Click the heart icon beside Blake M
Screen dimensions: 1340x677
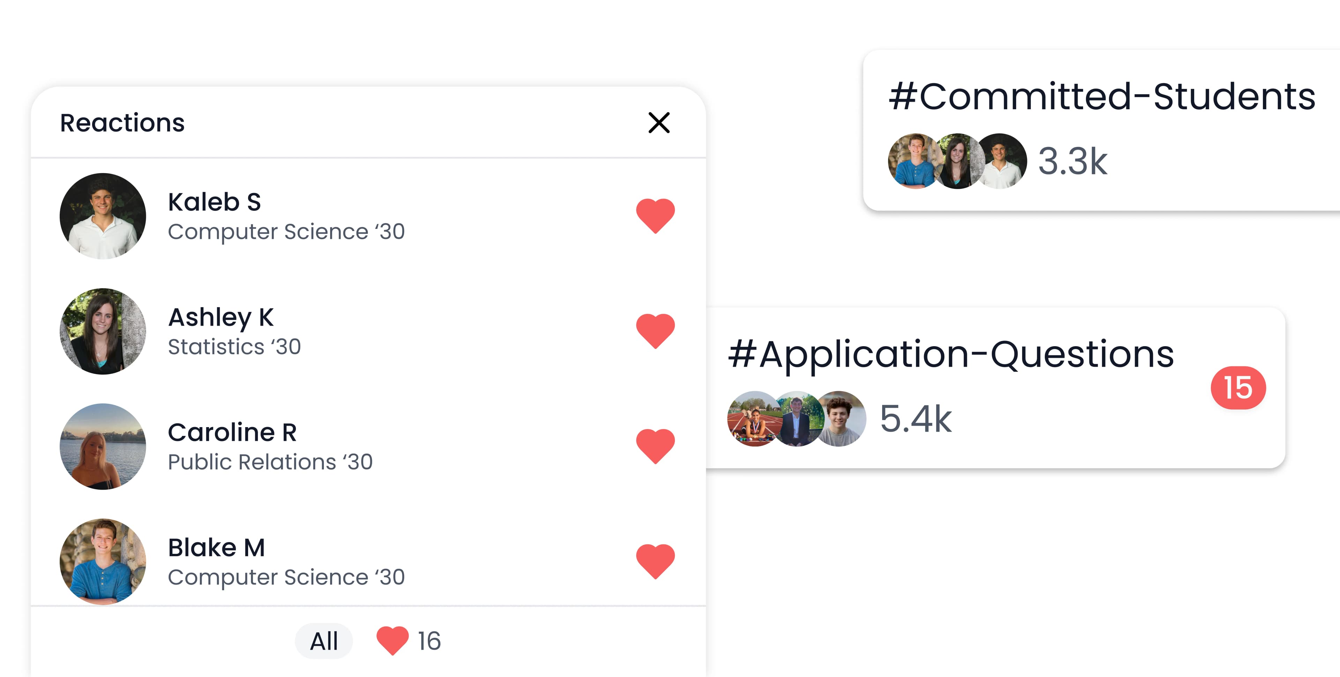(655, 561)
